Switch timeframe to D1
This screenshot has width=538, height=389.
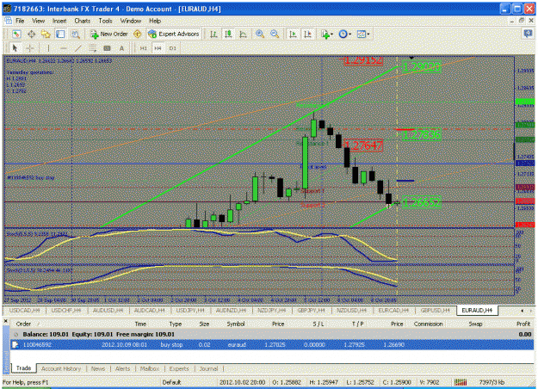172,48
